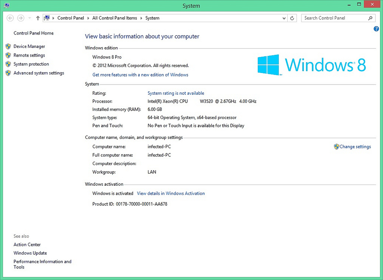The width and height of the screenshot is (383, 280).
Task: Select All Control Panel Items breadcrumb
Action: pos(114,18)
